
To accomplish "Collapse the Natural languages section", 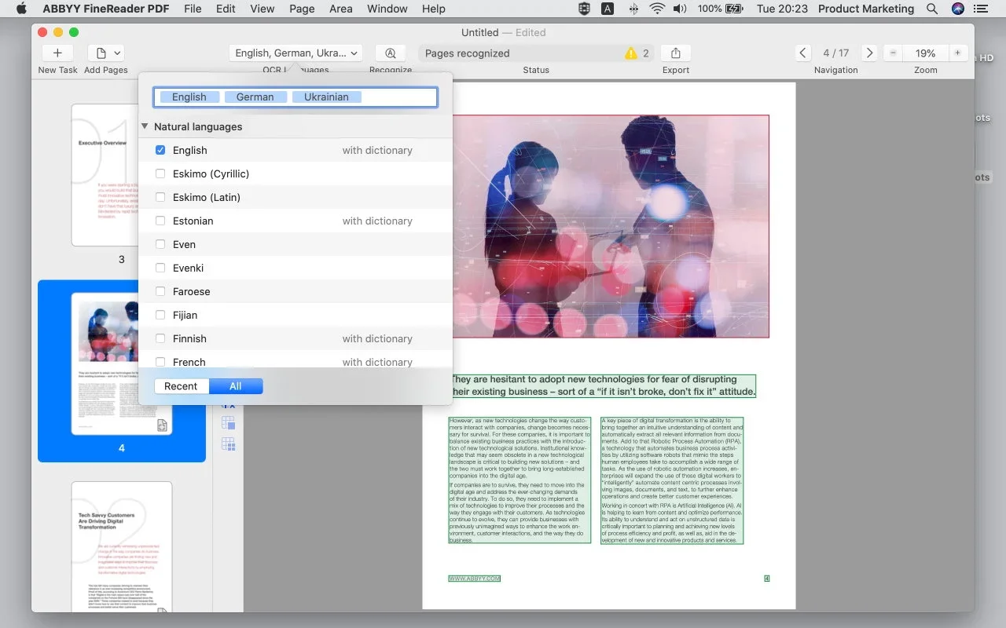I will (145, 126).
